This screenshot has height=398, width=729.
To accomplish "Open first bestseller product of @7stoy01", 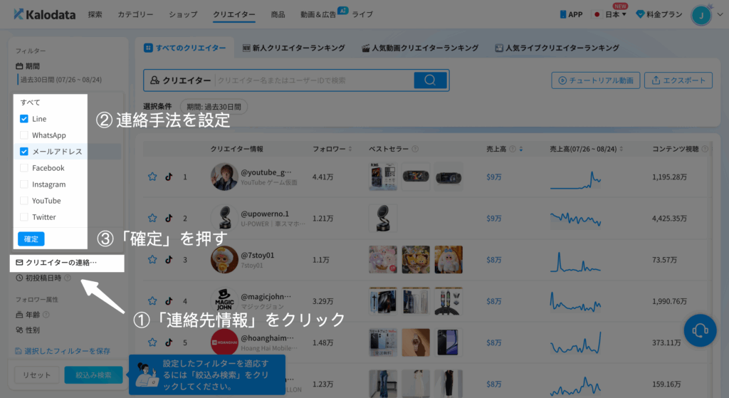I will point(383,259).
